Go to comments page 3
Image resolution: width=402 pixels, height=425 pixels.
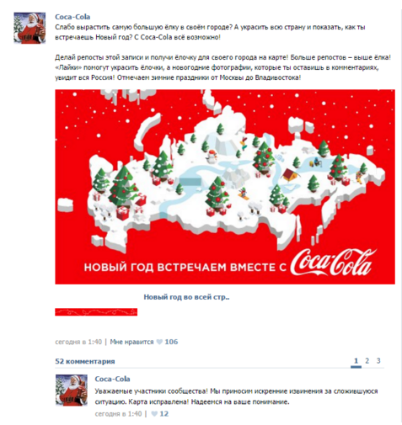pos(378,361)
